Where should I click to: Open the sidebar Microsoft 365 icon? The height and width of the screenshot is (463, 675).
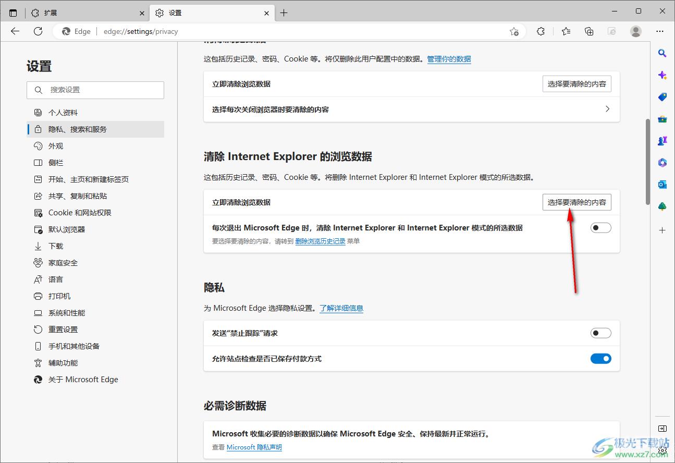click(662, 163)
